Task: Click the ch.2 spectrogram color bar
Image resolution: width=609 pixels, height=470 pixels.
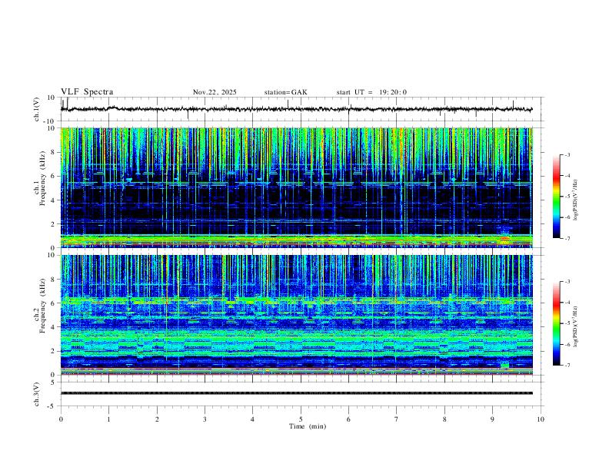Action: click(556, 323)
